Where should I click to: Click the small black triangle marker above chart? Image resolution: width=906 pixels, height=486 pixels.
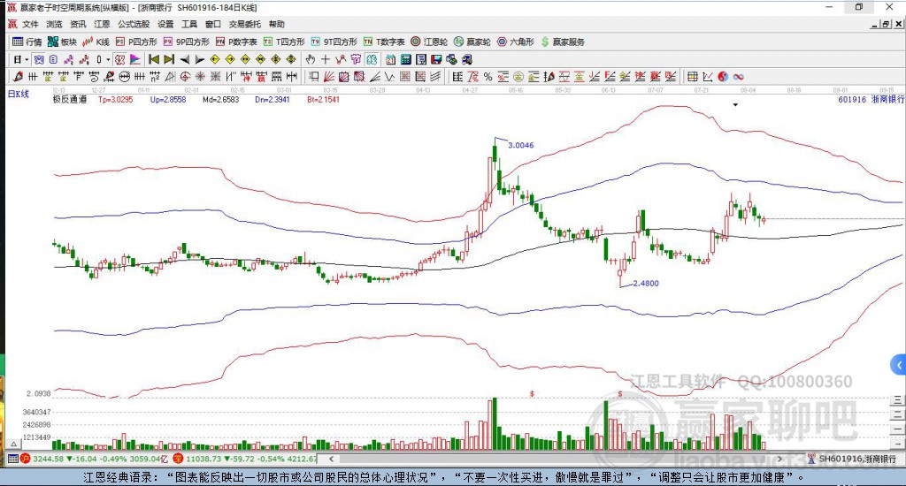735,105
